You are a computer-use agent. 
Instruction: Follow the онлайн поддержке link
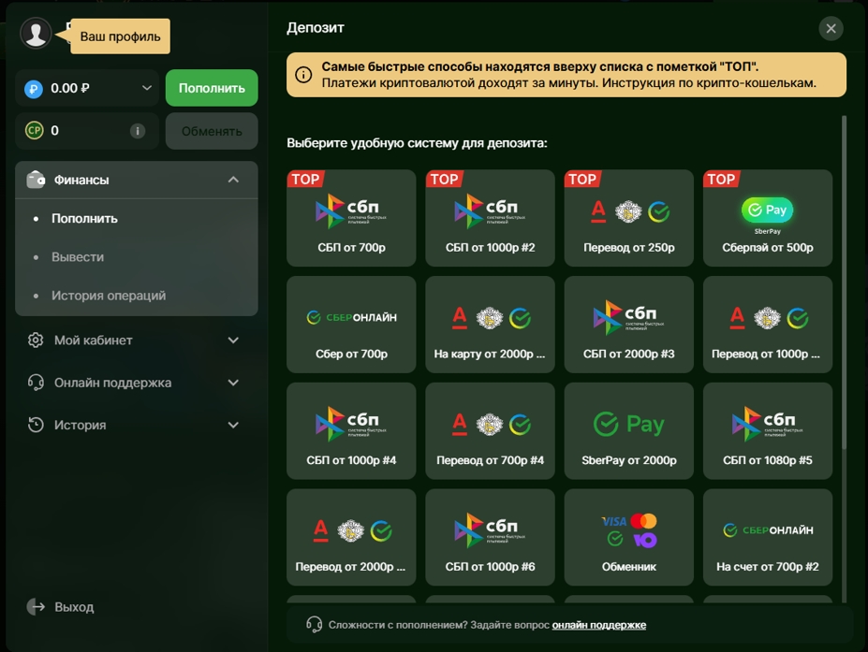tap(599, 625)
